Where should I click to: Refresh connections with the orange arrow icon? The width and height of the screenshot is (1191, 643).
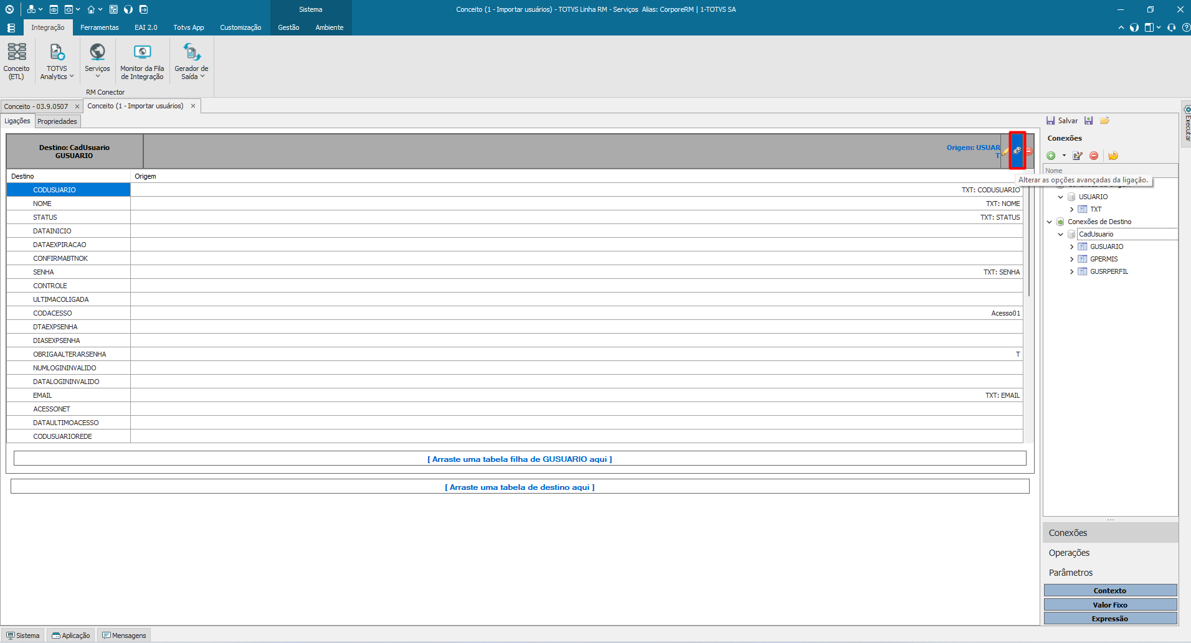[x=1113, y=156]
